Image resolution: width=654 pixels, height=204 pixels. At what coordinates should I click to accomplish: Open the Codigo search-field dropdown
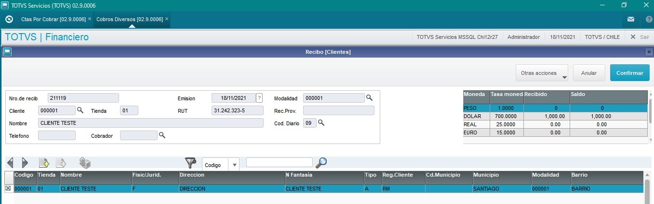(235, 165)
